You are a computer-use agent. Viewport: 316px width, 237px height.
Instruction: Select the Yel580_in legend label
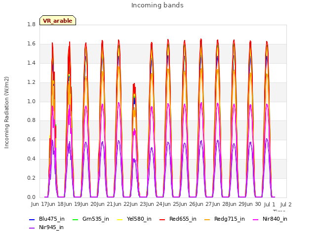139,219
